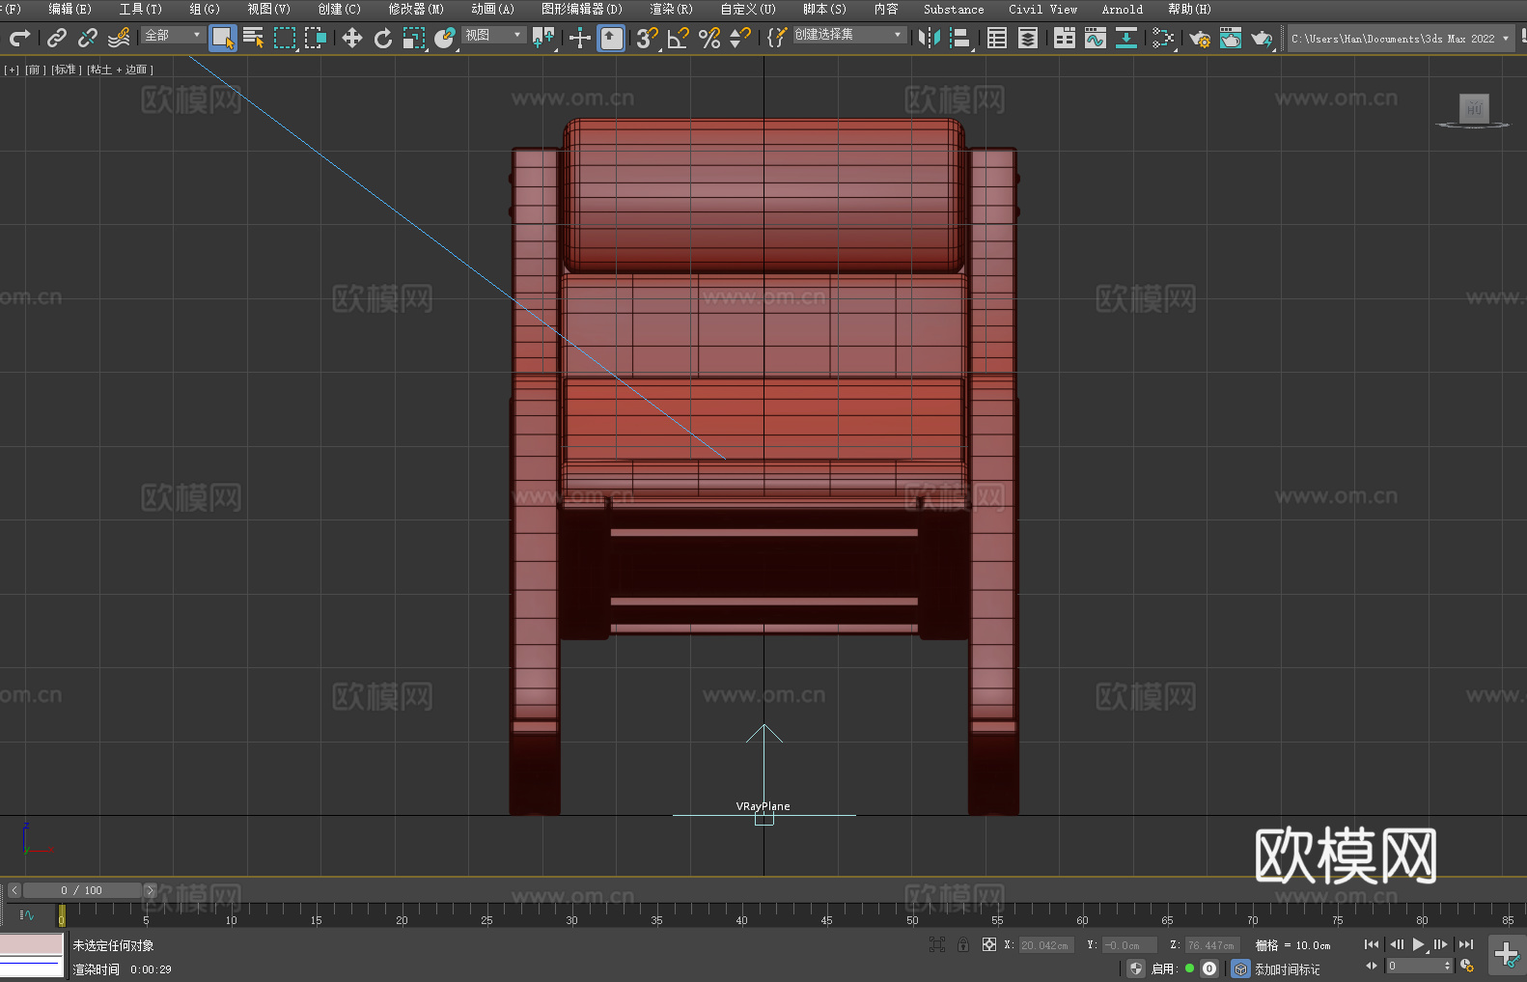Click the ViewCube front face
The image size is (1527, 982).
1474,108
